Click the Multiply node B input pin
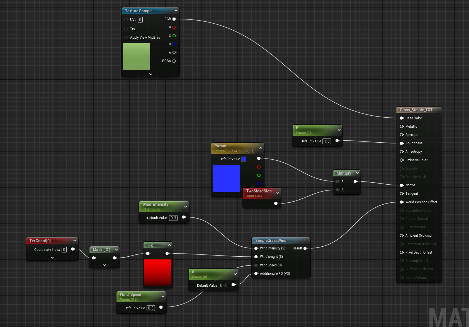Screen dimensions: 469x327 (x=338, y=190)
